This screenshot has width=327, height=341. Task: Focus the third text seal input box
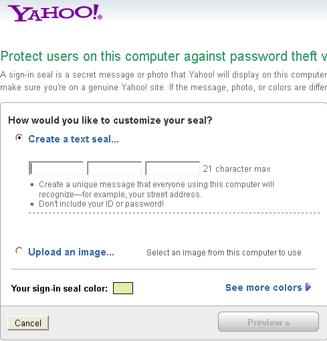173,168
